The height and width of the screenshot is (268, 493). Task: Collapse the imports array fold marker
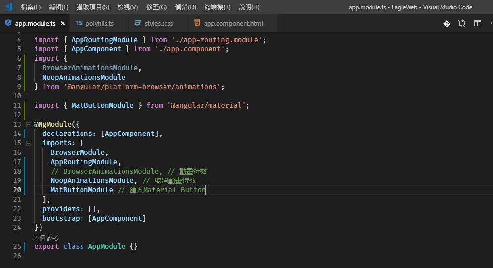click(x=29, y=143)
